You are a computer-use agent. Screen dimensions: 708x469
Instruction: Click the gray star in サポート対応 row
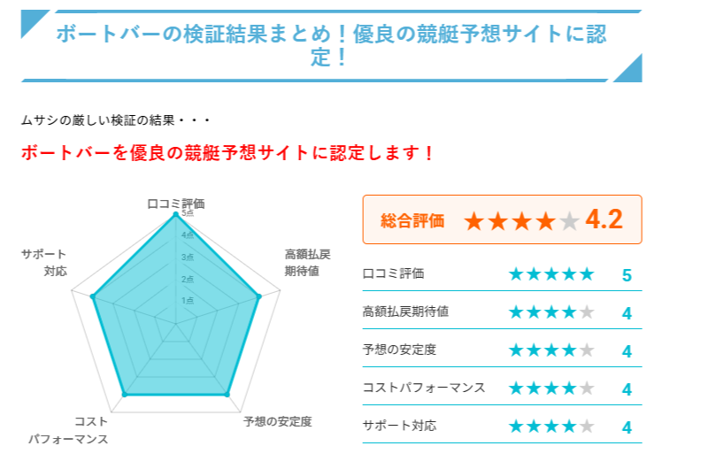point(587,426)
